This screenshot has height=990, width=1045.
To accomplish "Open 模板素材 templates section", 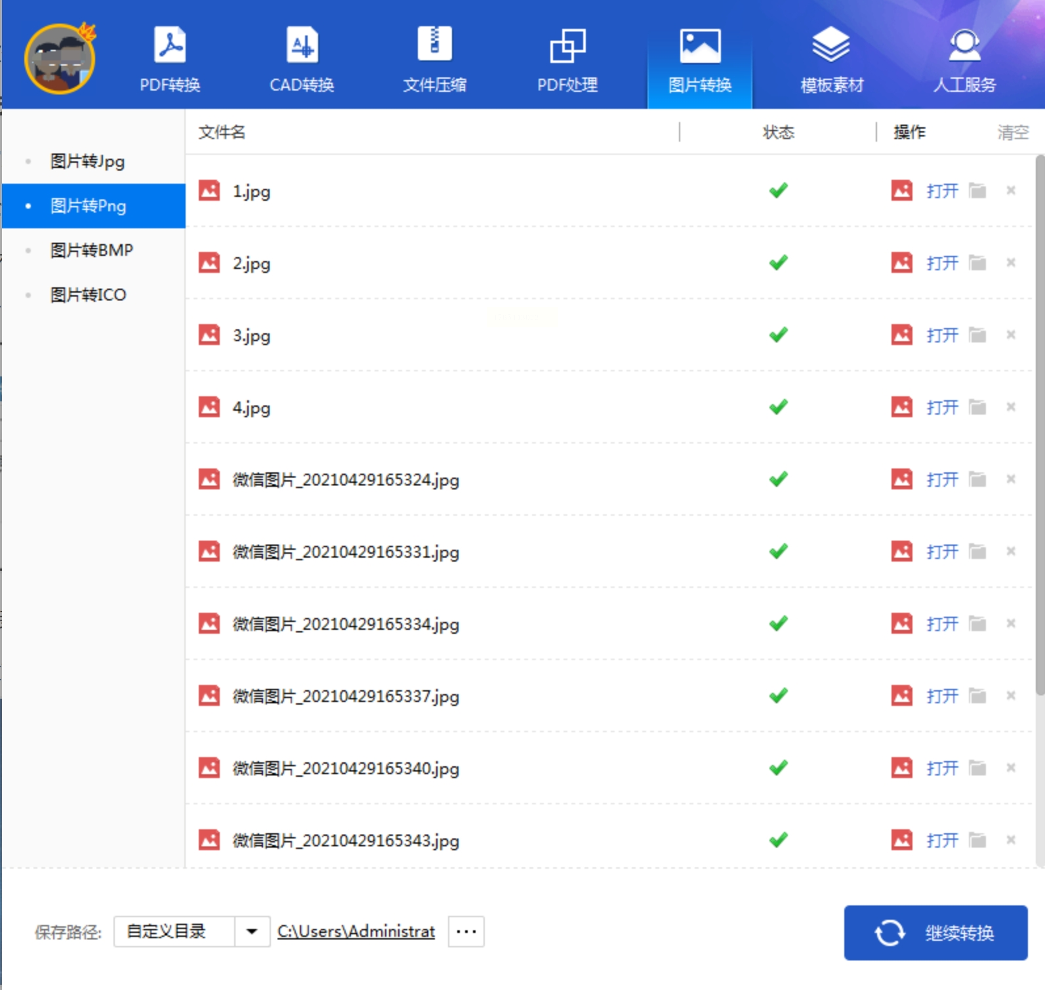I will [x=831, y=59].
